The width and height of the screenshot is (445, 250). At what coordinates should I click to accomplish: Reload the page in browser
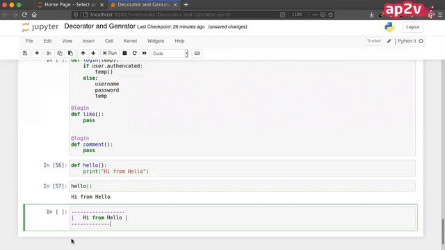click(x=25, y=15)
